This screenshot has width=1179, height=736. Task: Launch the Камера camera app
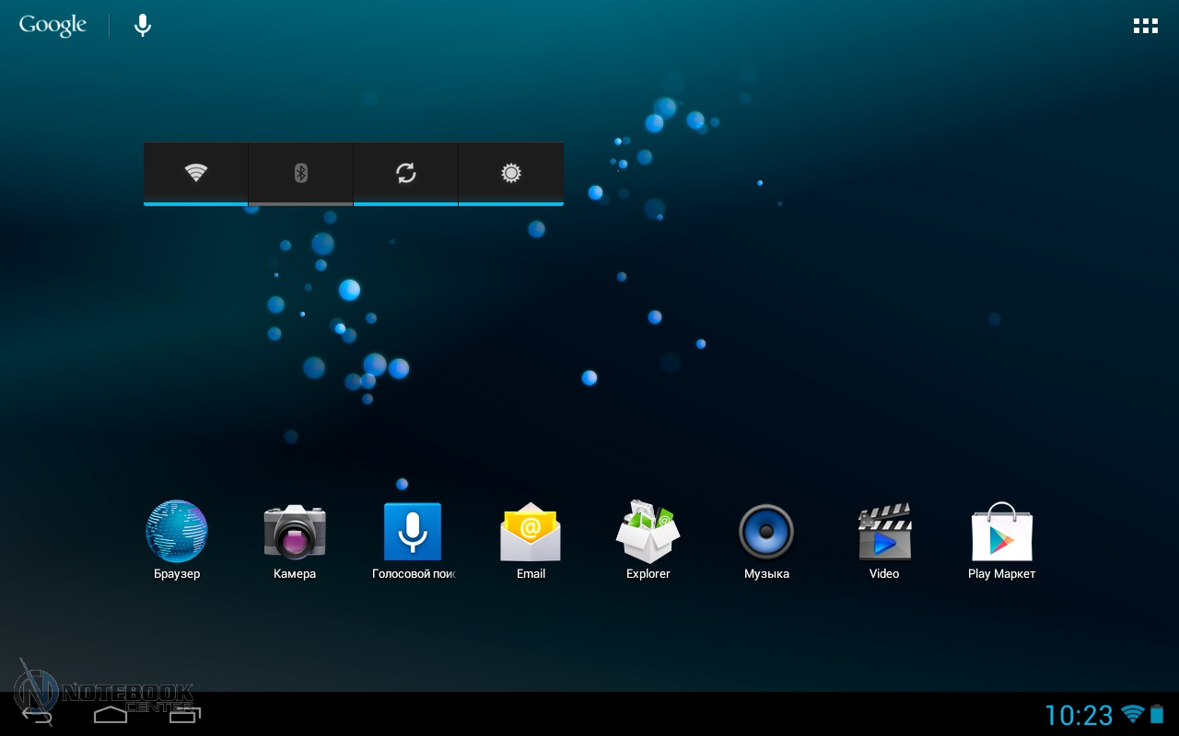click(295, 532)
